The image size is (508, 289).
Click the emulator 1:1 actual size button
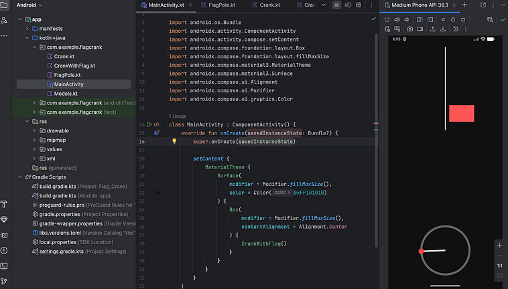(499, 266)
